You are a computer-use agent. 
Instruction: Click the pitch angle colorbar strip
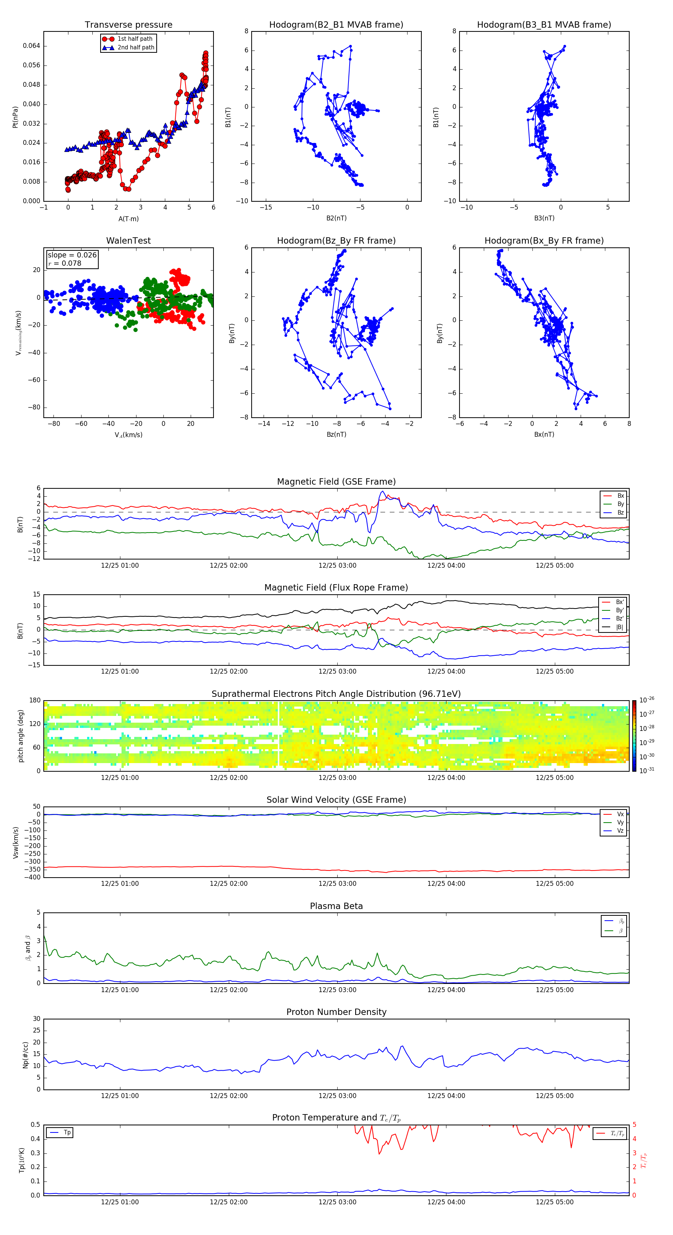coord(634,736)
